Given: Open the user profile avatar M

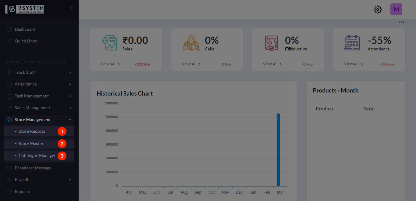Looking at the screenshot, I should 396,9.
